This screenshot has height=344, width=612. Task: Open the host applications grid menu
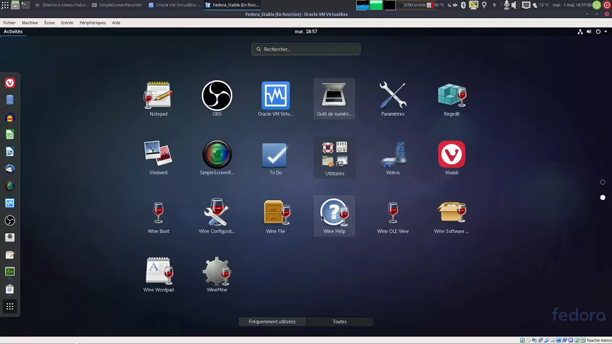pyautogui.click(x=5, y=5)
